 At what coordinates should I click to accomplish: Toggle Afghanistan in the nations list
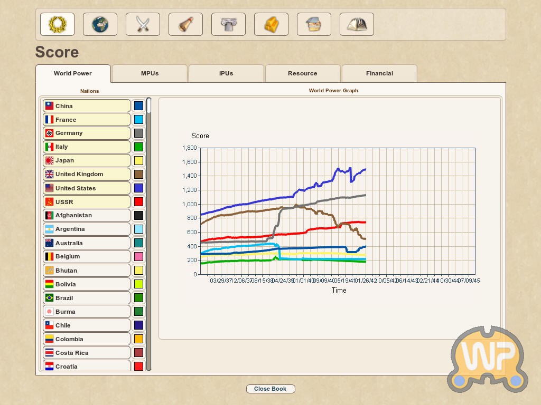[x=87, y=216]
